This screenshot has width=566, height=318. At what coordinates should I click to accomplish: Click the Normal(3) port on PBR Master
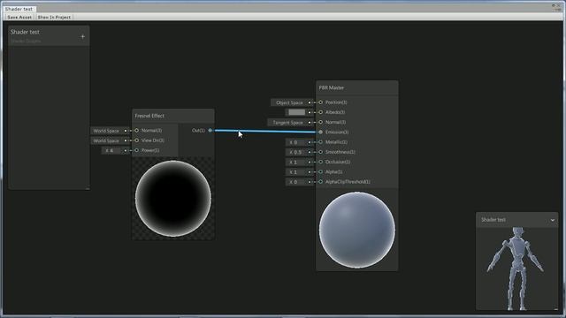coord(320,122)
